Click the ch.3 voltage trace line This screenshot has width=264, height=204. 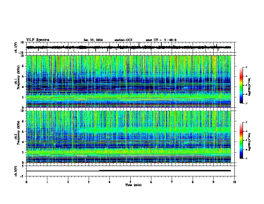click(x=129, y=171)
